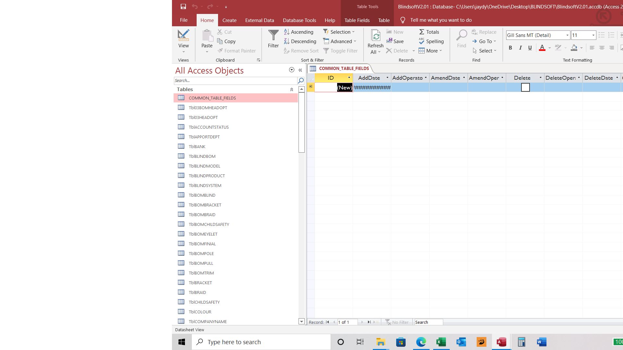Click the Save quick access icon

pyautogui.click(x=183, y=6)
